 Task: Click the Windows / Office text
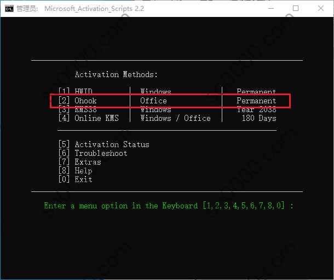175,118
